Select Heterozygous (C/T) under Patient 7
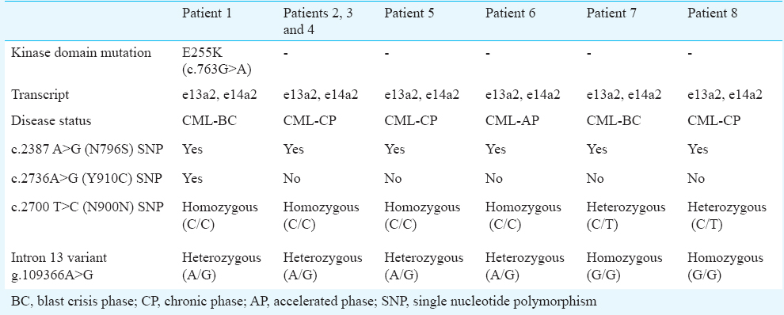 [x=626, y=216]
